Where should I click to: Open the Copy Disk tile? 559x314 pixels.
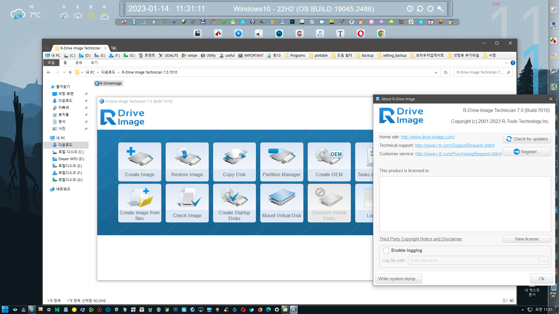[x=234, y=162]
